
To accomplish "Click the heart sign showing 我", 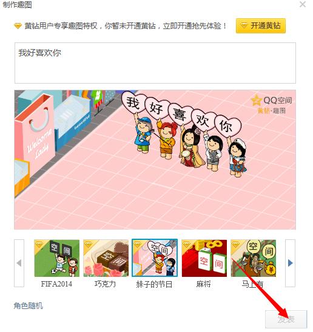I will click(133, 102).
